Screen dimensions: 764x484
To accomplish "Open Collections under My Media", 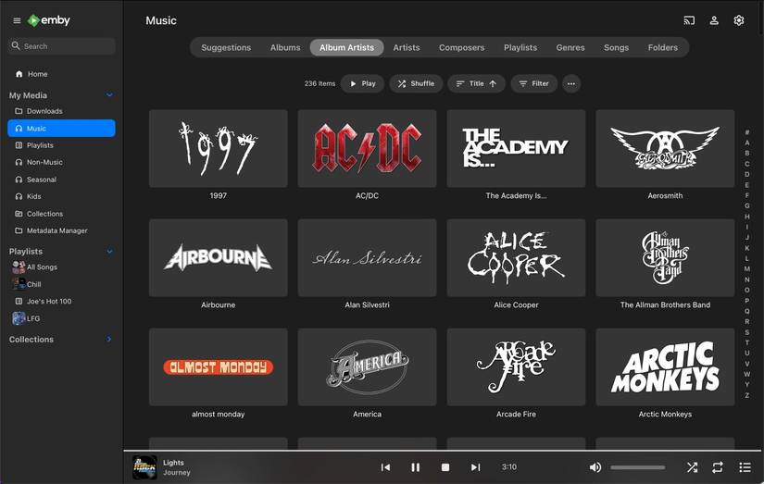I will click(x=61, y=213).
